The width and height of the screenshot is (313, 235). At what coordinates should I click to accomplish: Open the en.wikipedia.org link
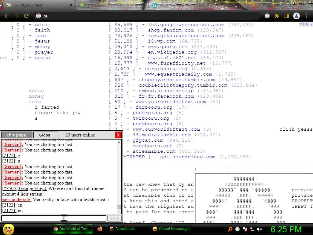click(172, 52)
